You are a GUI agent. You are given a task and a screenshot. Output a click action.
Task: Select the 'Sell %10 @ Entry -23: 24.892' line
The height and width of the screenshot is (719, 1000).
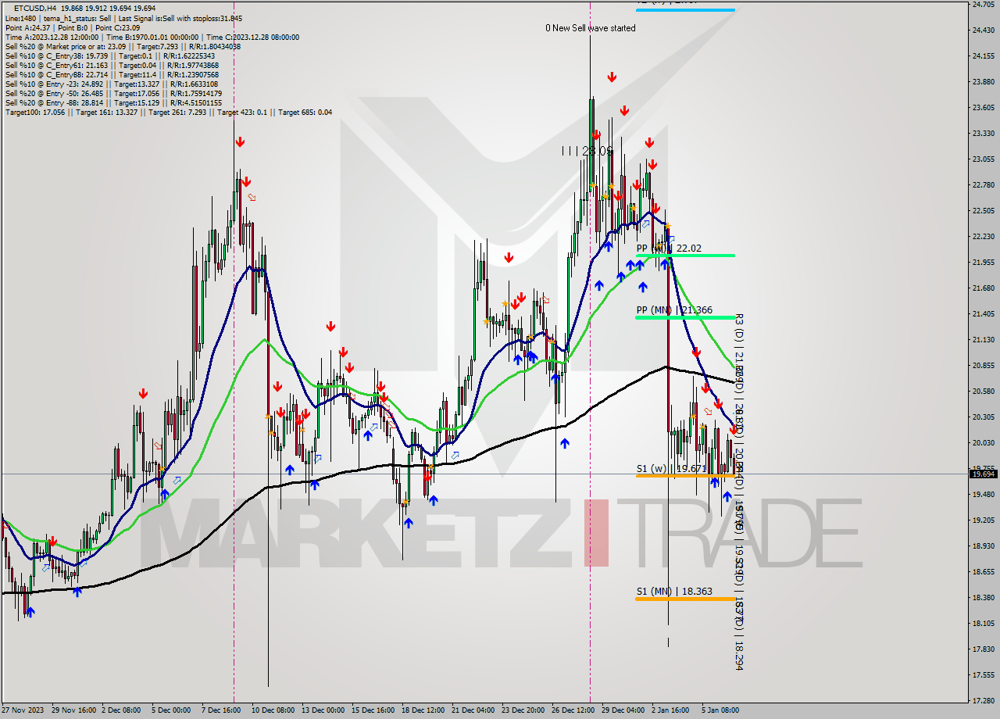(112, 84)
